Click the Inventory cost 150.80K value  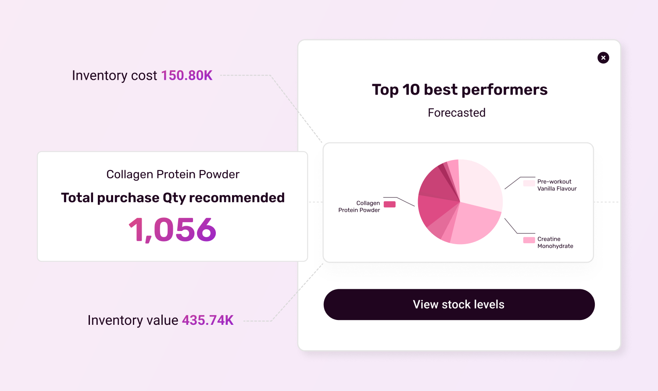187,75
